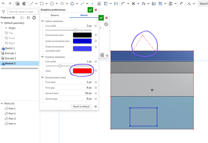Viewport: 208px width, 143px height.
Task: Cancel Sketch dialog with red X
Action: click(x=106, y=18)
